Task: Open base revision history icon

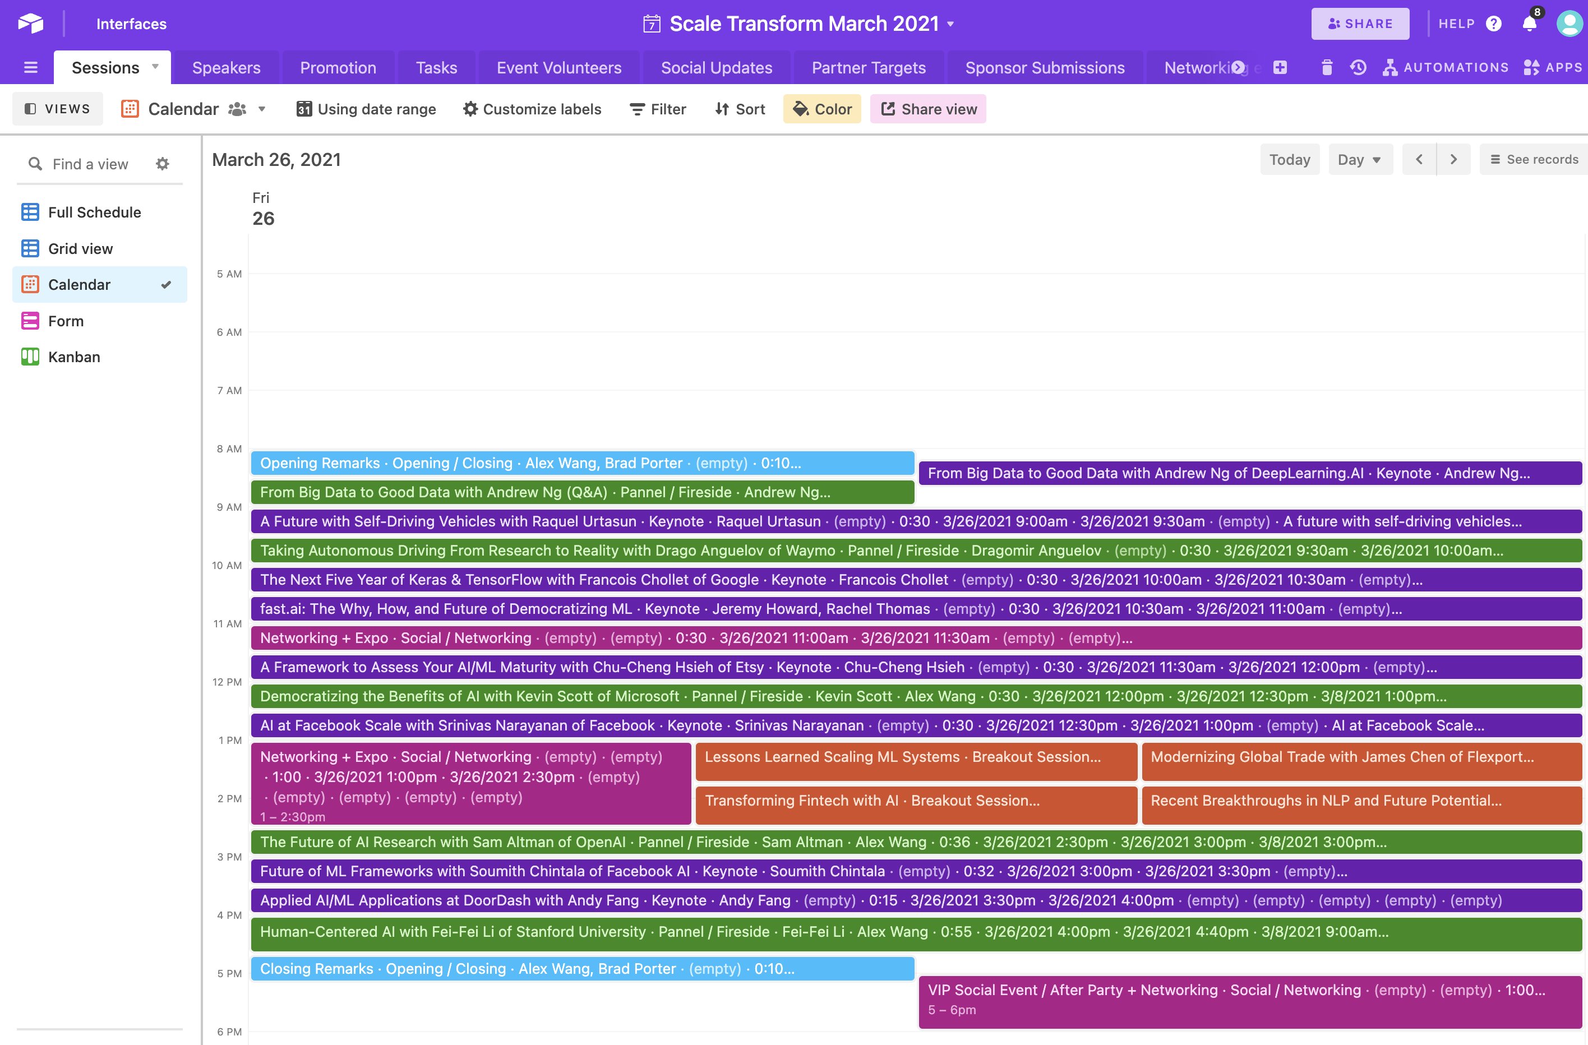Action: point(1359,67)
